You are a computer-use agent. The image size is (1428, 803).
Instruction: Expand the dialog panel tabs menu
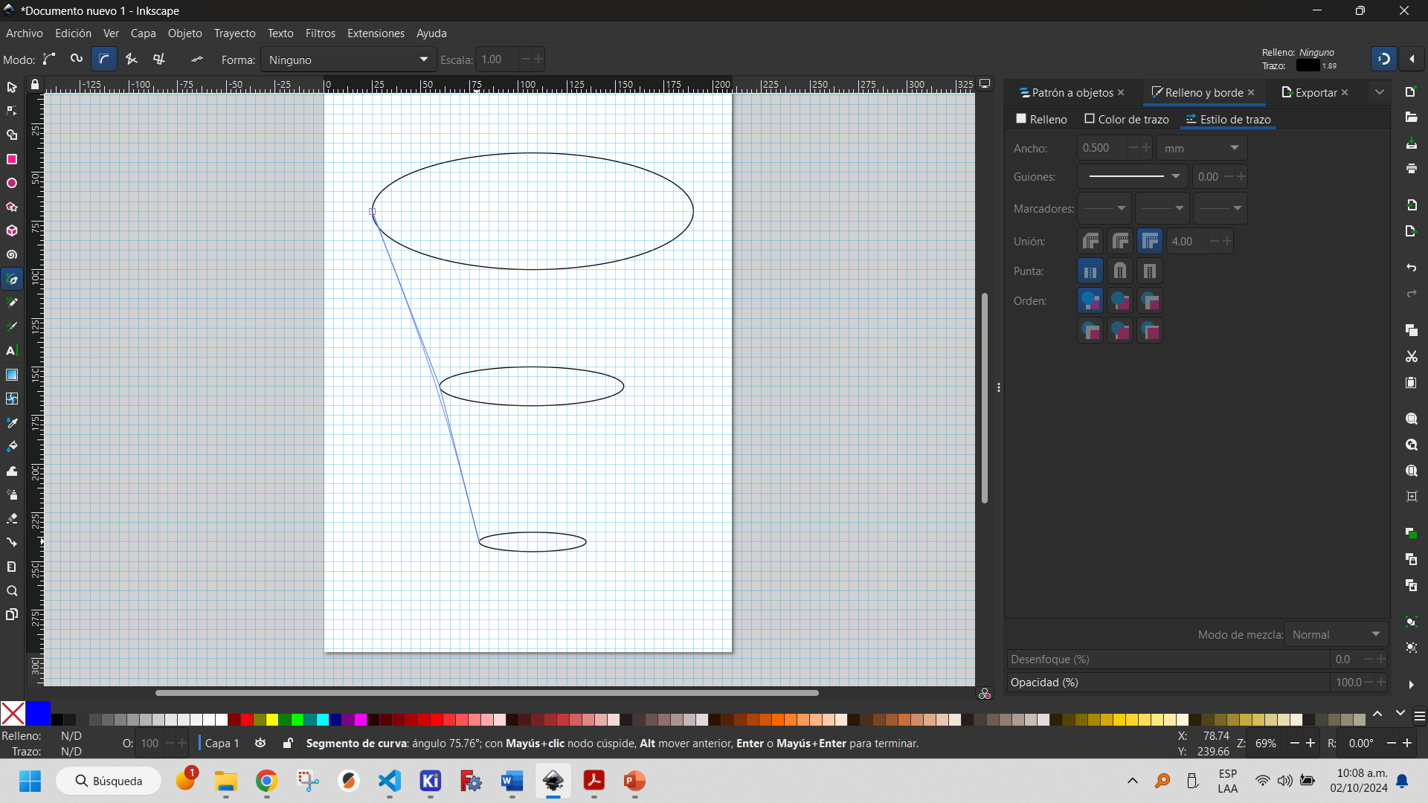click(1380, 92)
